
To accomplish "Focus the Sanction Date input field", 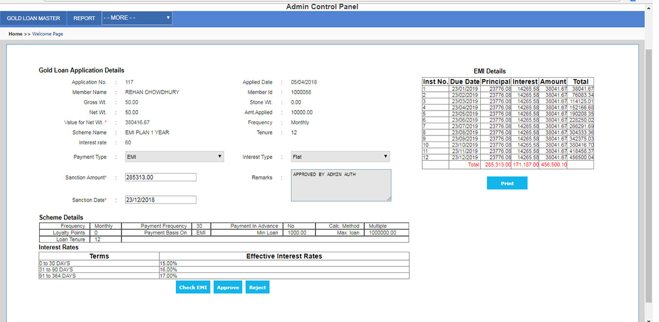I will coord(160,200).
